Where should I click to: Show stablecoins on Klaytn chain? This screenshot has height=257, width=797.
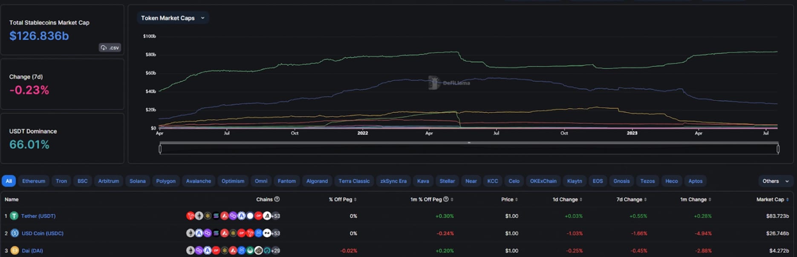[x=575, y=181]
